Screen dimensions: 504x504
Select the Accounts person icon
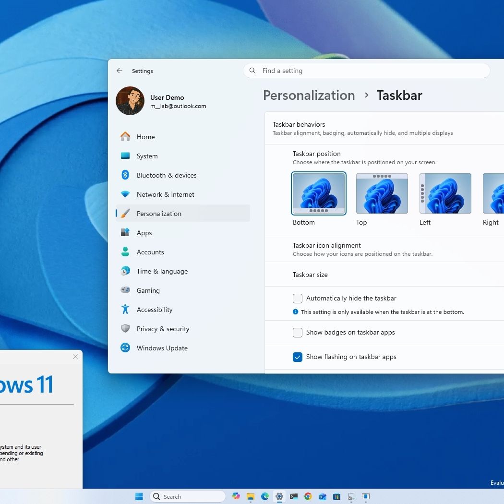click(125, 252)
